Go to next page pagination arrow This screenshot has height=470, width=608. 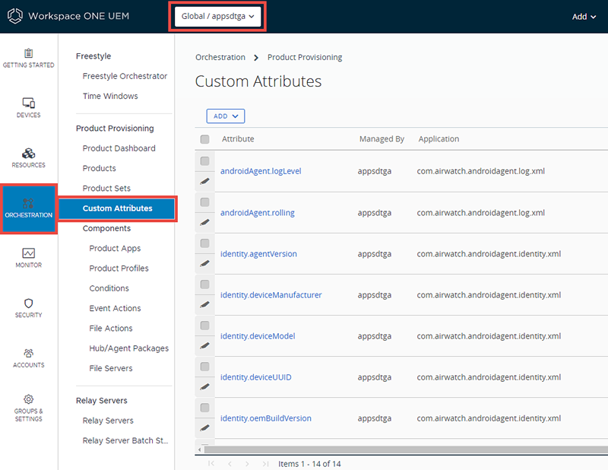(247, 463)
